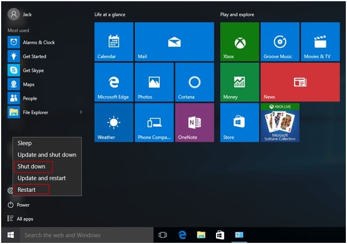Image resolution: width=347 pixels, height=244 pixels.
Task: Open People from Most used
Action: (44, 98)
